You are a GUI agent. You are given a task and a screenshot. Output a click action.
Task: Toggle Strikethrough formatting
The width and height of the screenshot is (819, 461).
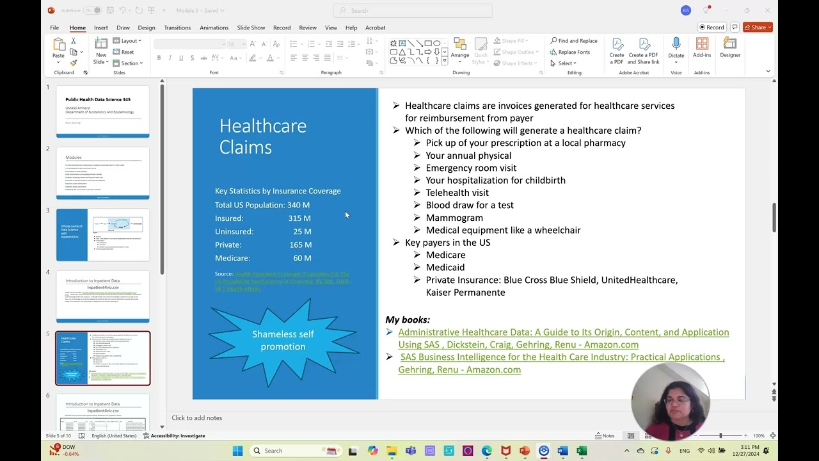(204, 58)
